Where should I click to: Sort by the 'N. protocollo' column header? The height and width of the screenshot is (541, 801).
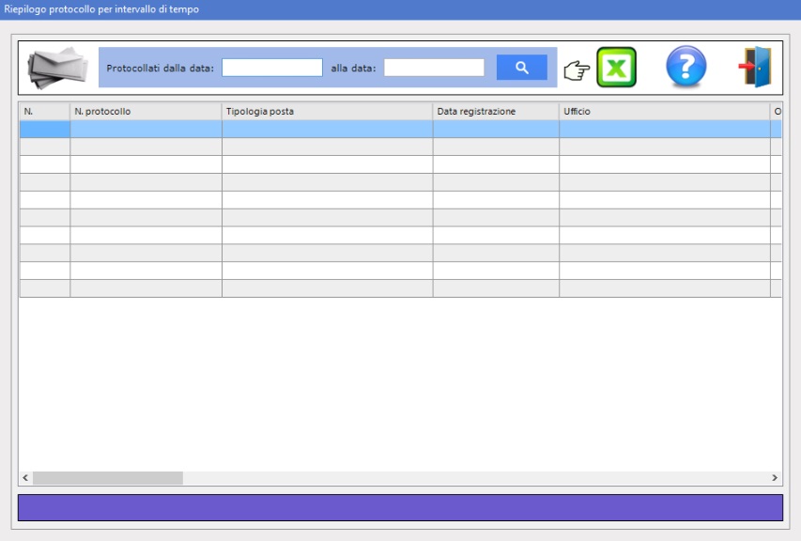[x=146, y=112]
